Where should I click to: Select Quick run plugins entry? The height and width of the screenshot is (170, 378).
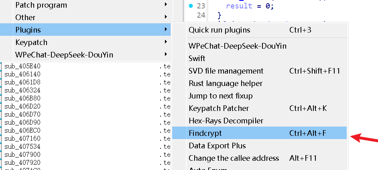coord(259,30)
